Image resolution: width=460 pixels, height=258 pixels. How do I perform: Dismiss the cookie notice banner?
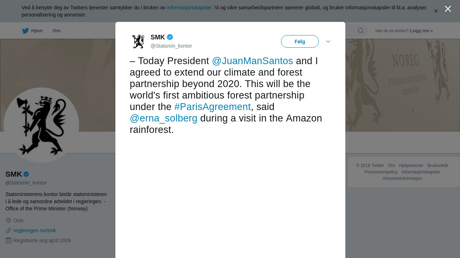click(436, 11)
